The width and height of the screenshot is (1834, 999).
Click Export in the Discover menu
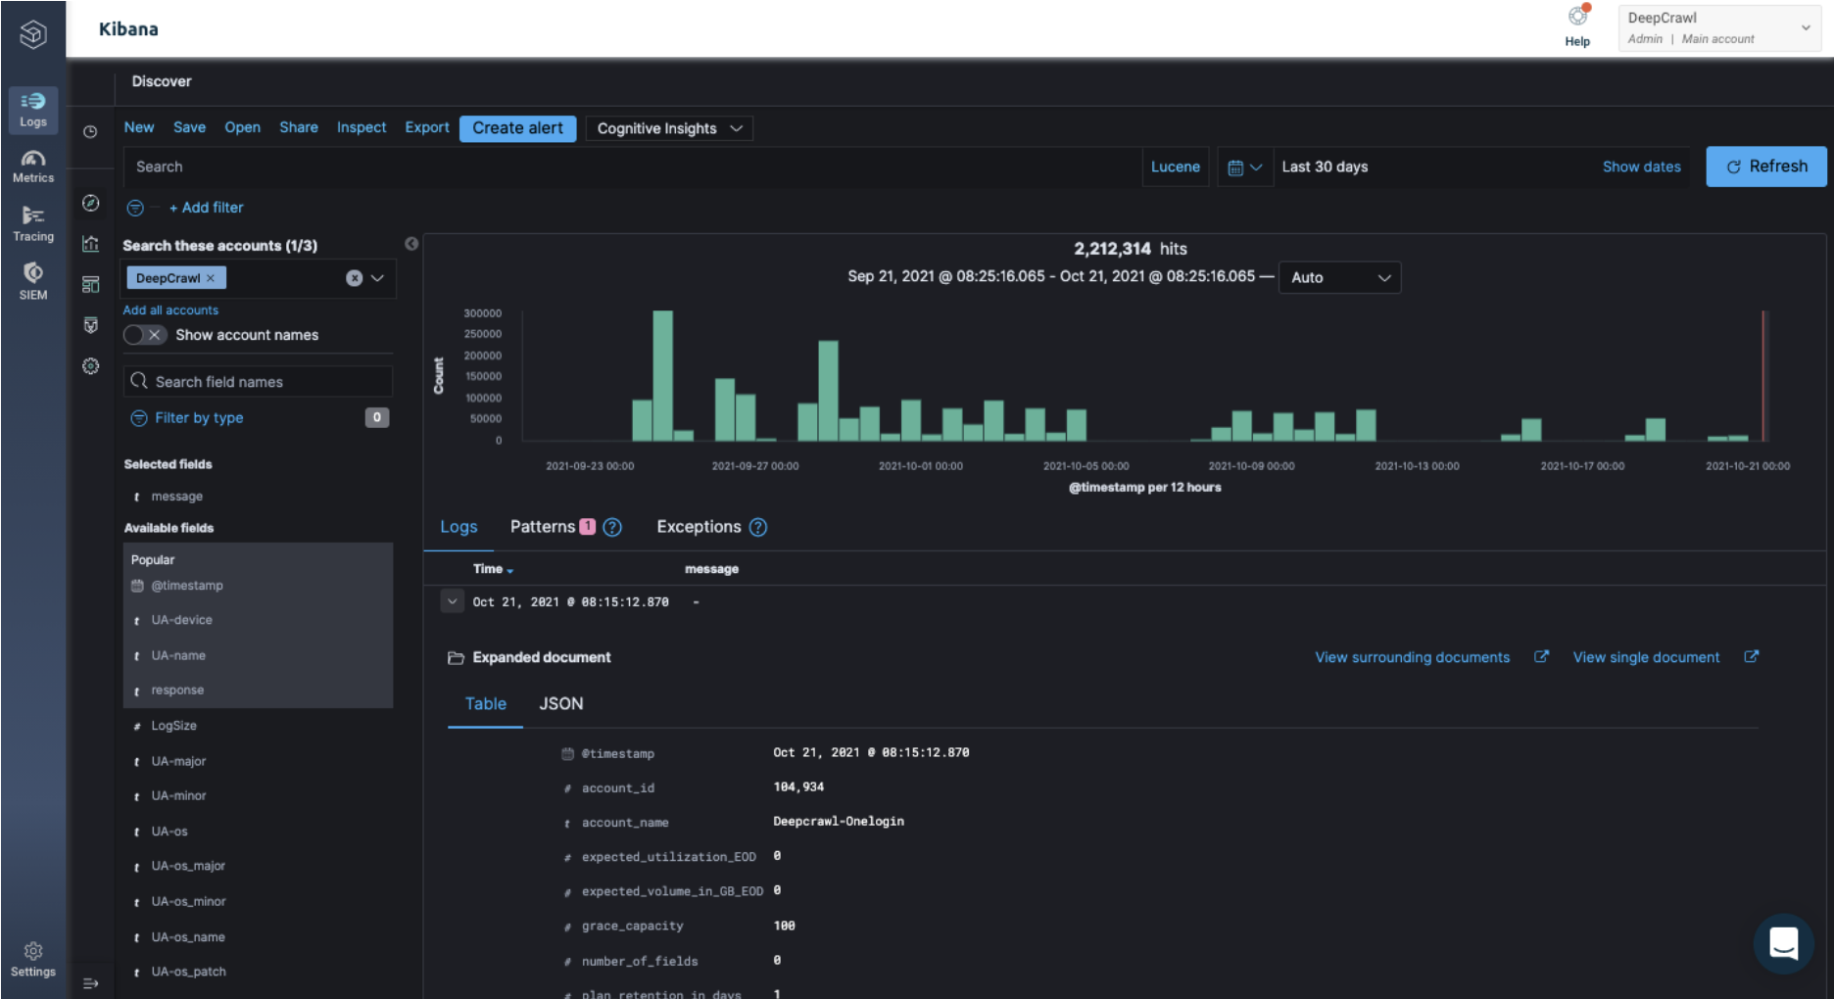point(427,127)
